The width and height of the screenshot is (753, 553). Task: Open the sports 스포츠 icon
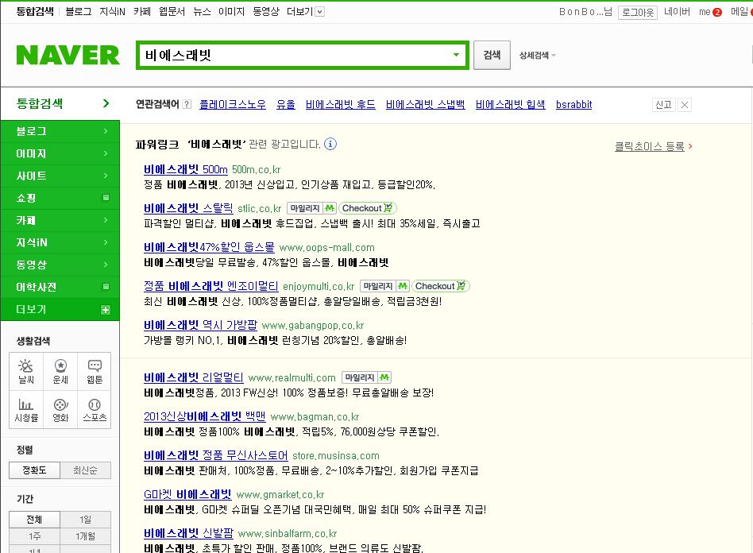95,410
